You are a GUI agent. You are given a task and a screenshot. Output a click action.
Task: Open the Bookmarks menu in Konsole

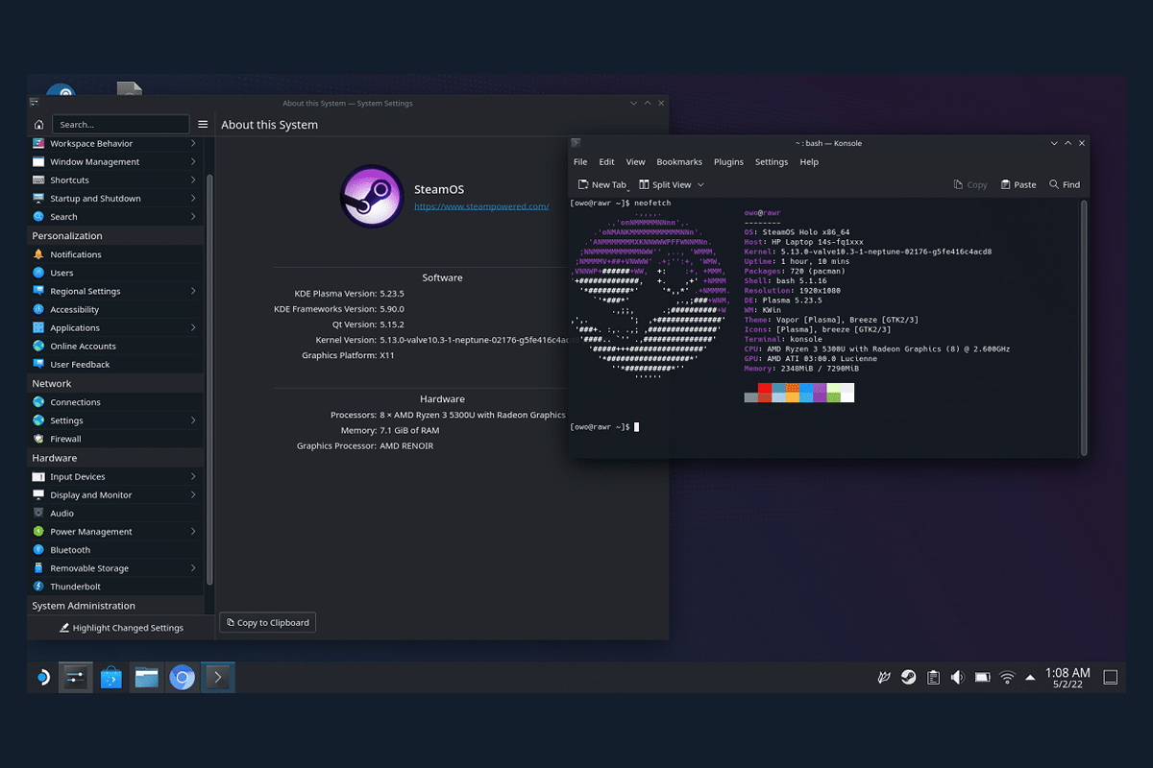[679, 162]
